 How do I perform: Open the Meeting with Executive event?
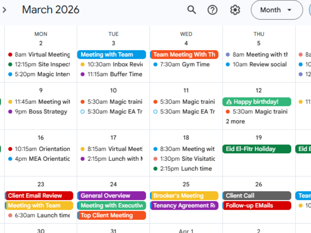tap(112, 205)
